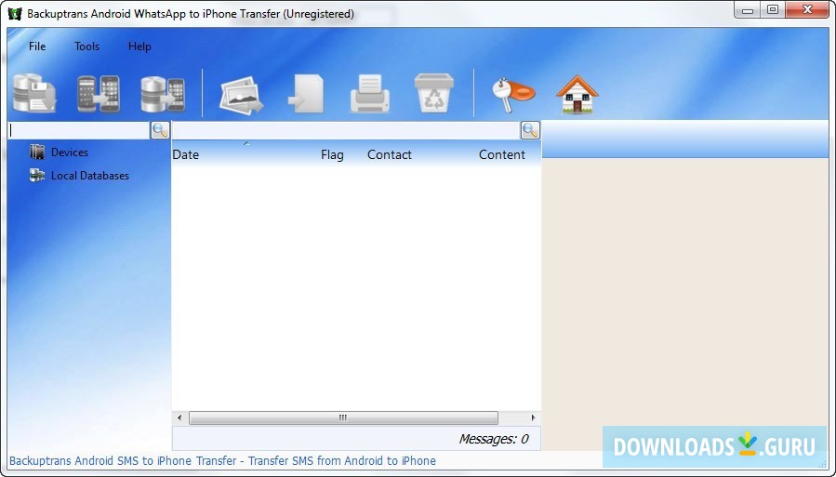The width and height of the screenshot is (836, 477).
Task: Sort messages by Date column header
Action: pyautogui.click(x=186, y=155)
